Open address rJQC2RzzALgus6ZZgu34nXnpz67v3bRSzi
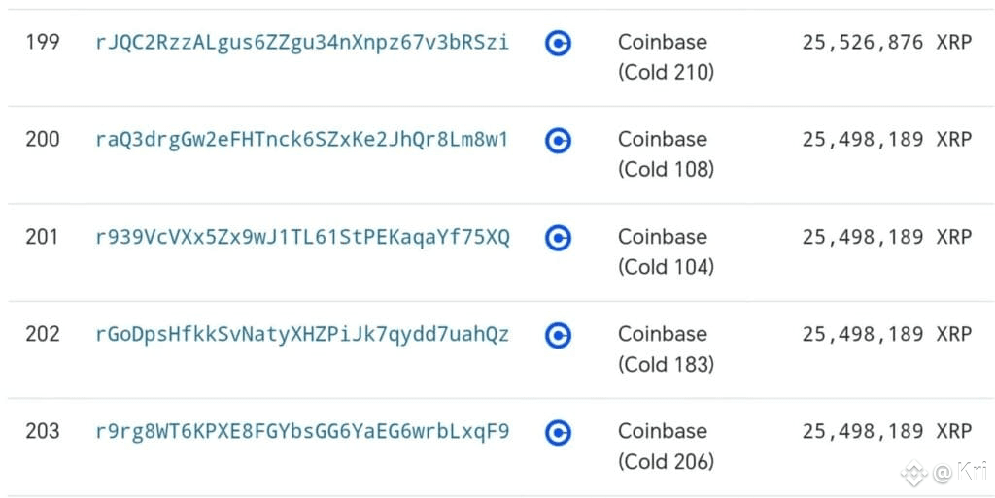 pos(302,43)
